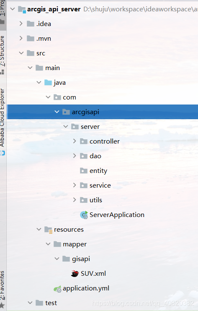This screenshot has height=311, width=198.
Task: Click the Structure tool window icon
Action: (x=2, y=72)
